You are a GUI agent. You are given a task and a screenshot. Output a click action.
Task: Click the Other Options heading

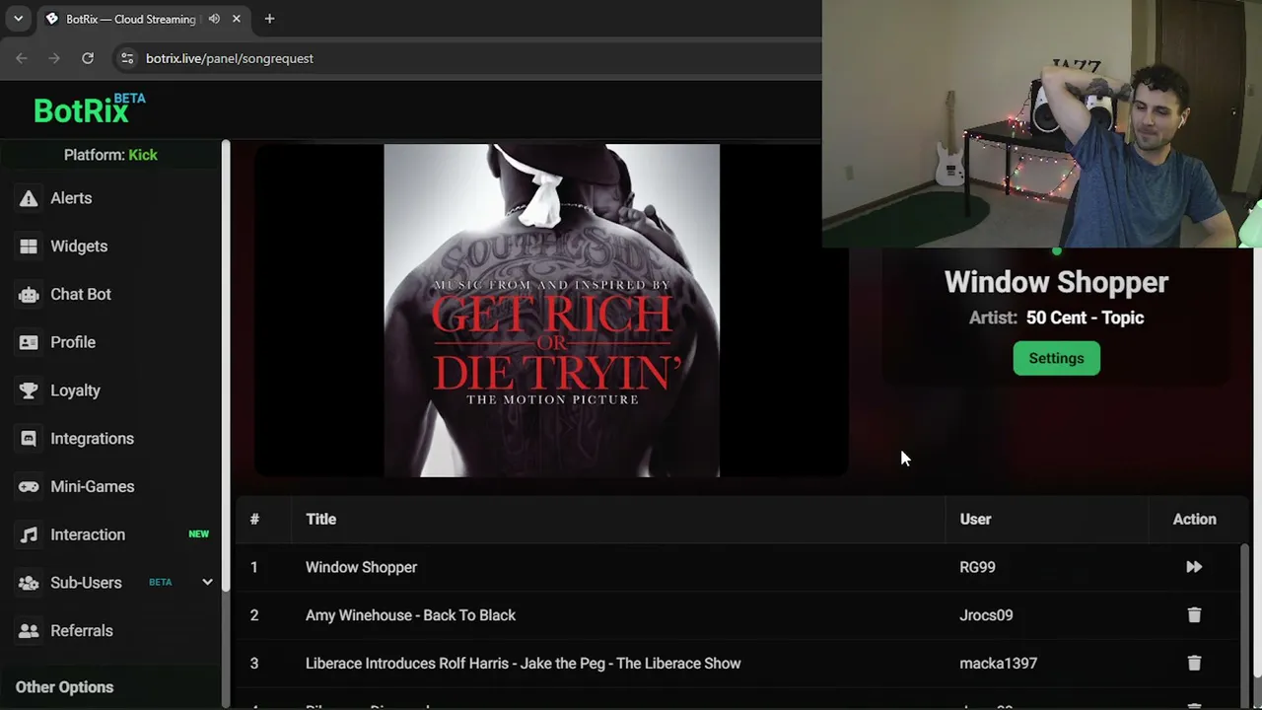[x=64, y=687]
